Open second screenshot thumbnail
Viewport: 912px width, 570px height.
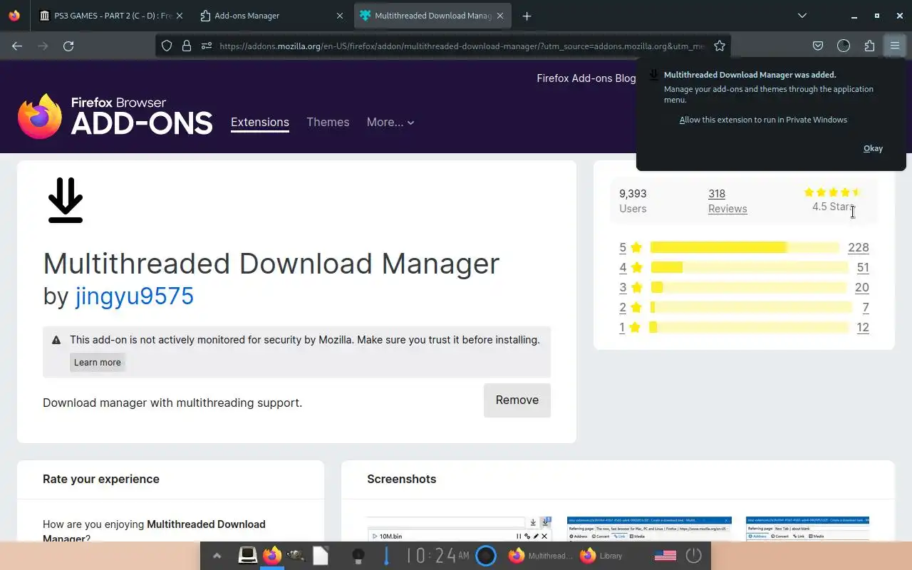(649, 529)
